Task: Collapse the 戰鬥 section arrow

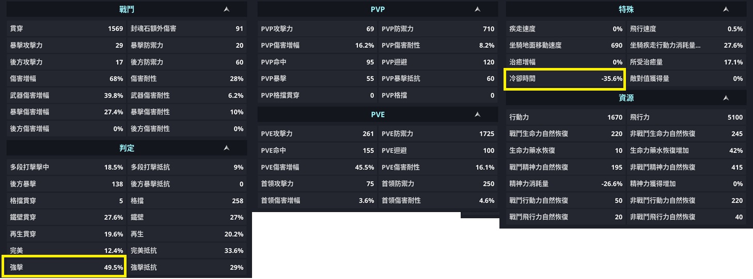Action: 226,9
